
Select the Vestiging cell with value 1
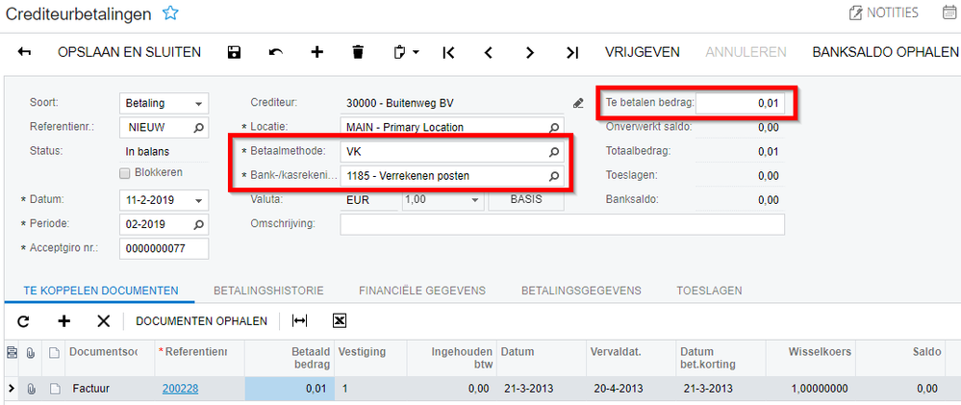371,389
